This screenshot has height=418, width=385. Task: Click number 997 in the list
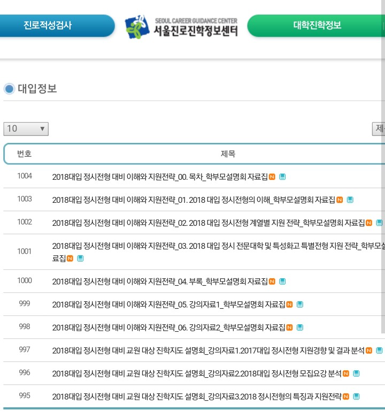25,349
